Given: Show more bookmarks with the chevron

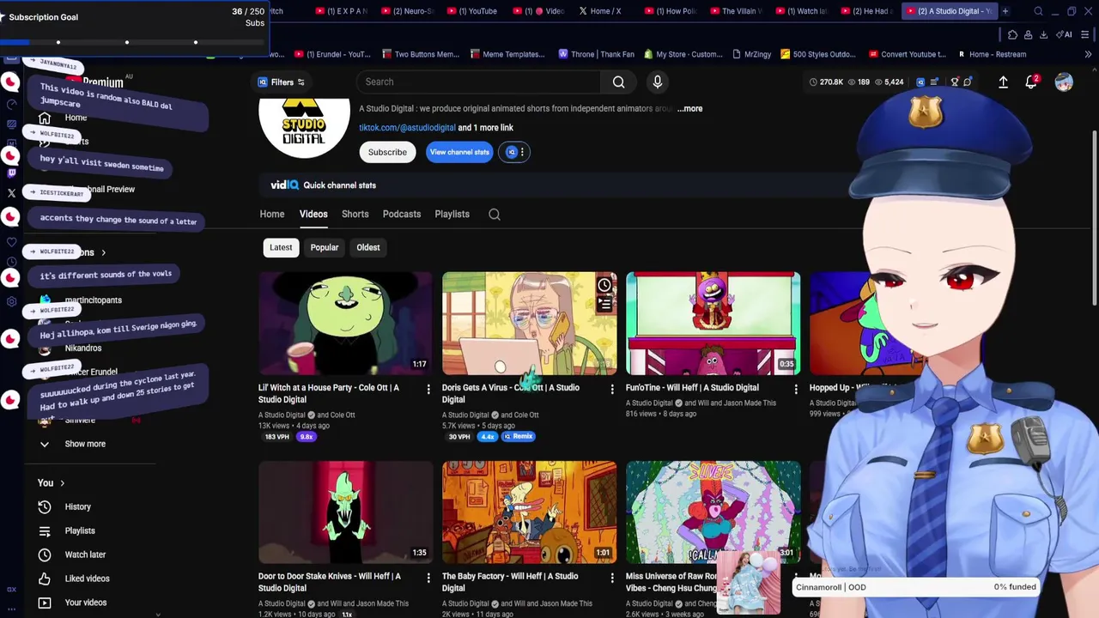Looking at the screenshot, I should (1088, 54).
